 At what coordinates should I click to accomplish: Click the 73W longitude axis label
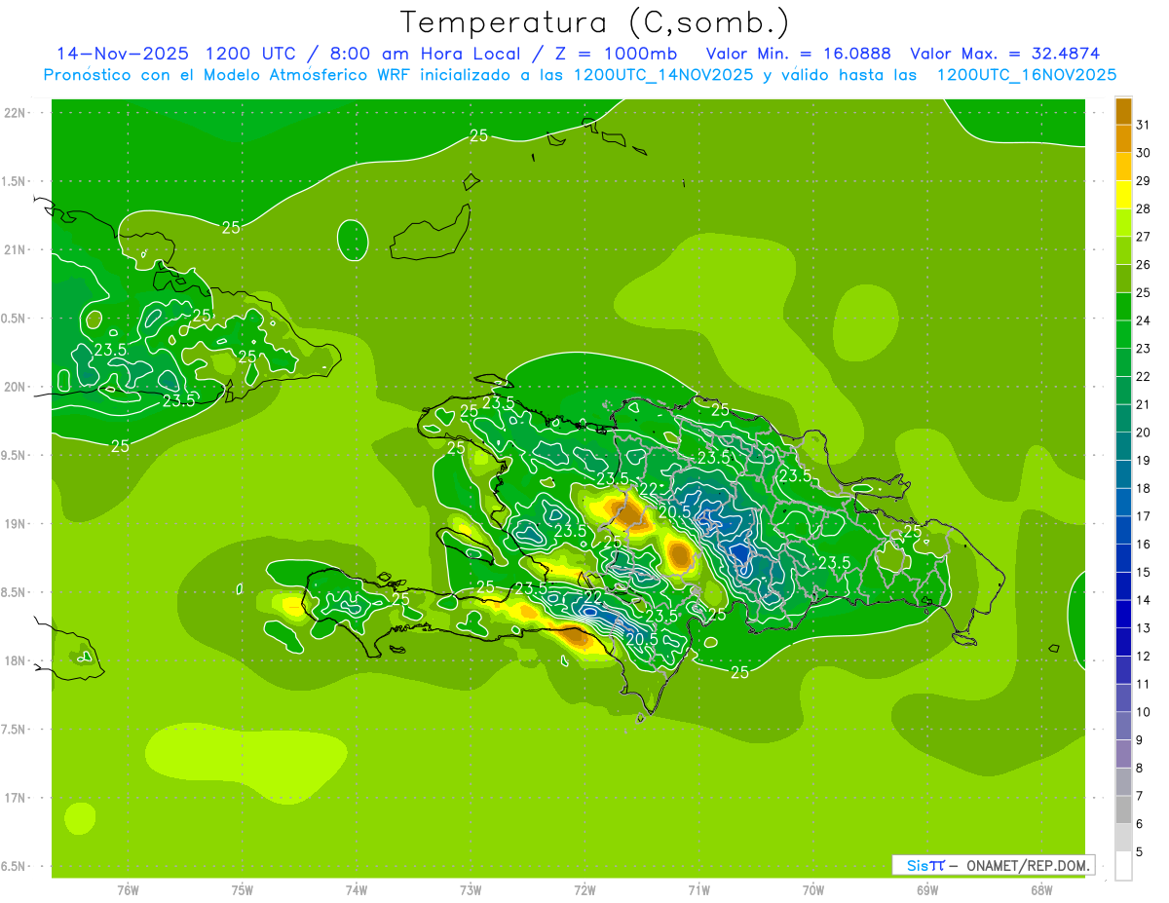(471, 890)
